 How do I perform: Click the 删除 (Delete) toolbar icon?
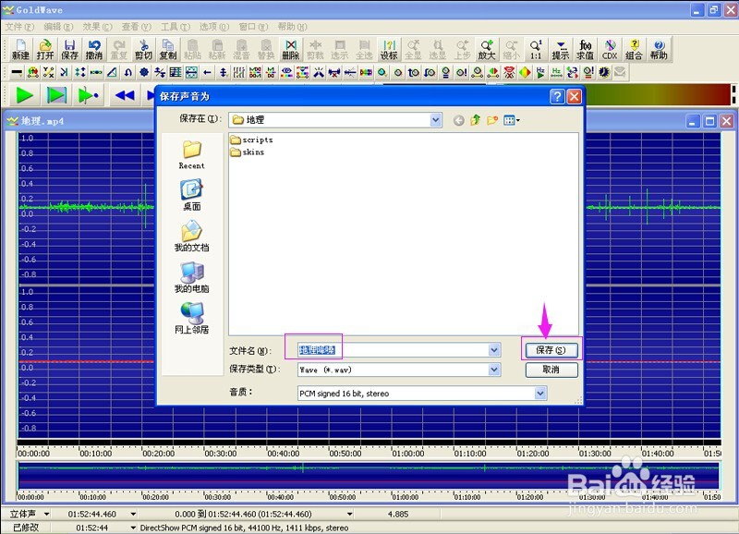click(291, 50)
